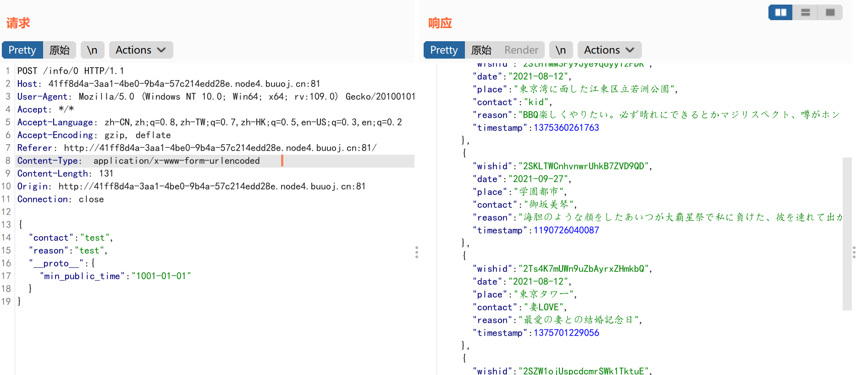The height and width of the screenshot is (375, 856).
Task: Select the combined single-pane layout icon
Action: pos(830,12)
